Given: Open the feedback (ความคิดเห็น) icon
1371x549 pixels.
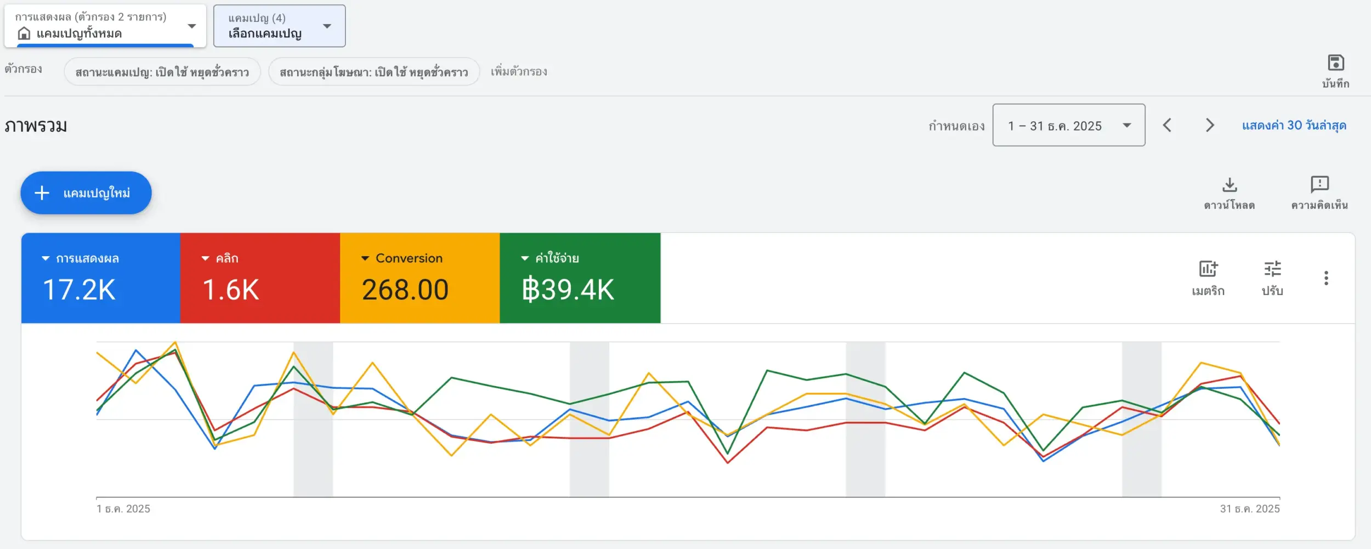Looking at the screenshot, I should (x=1319, y=185).
